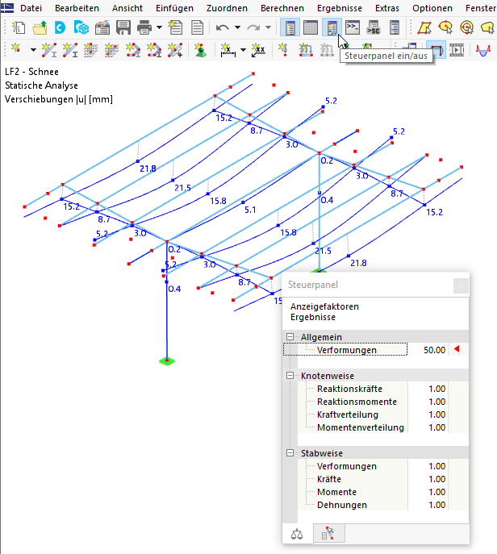
Task: Insert new dimension line tool
Action: [228, 50]
